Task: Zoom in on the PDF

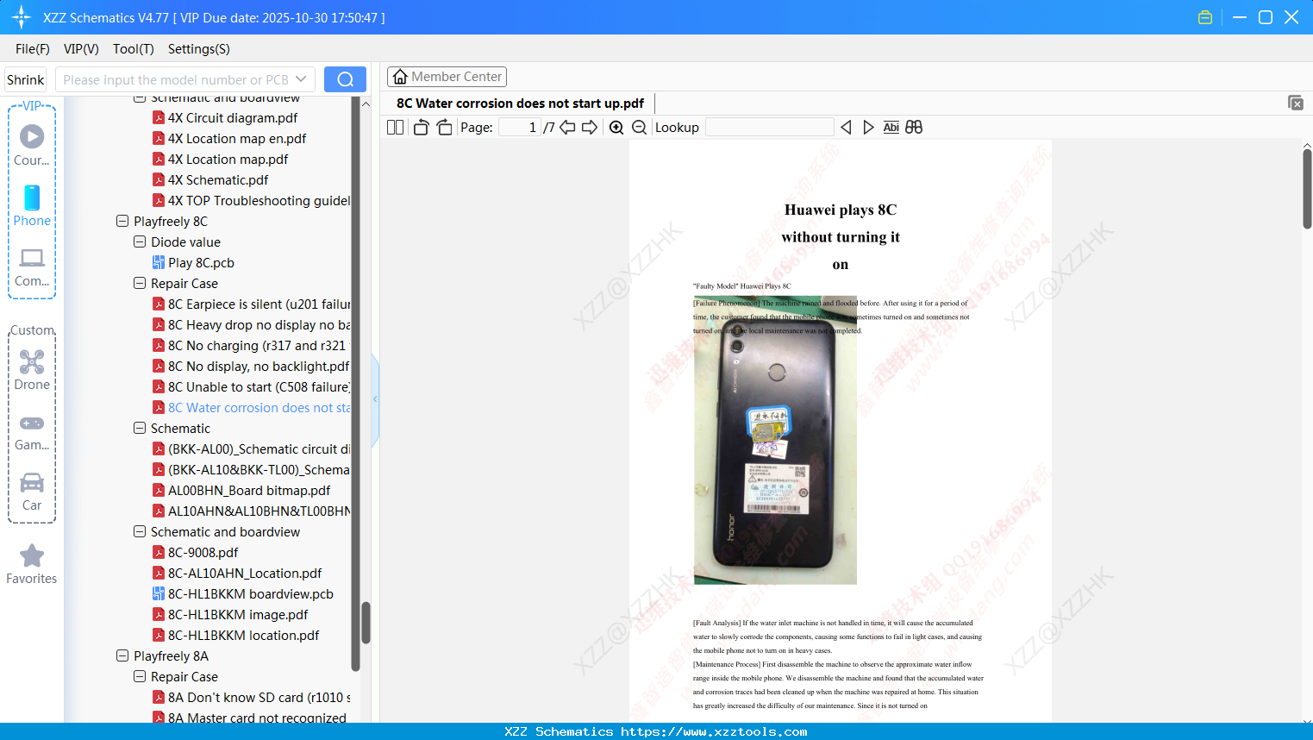Action: 616,128
